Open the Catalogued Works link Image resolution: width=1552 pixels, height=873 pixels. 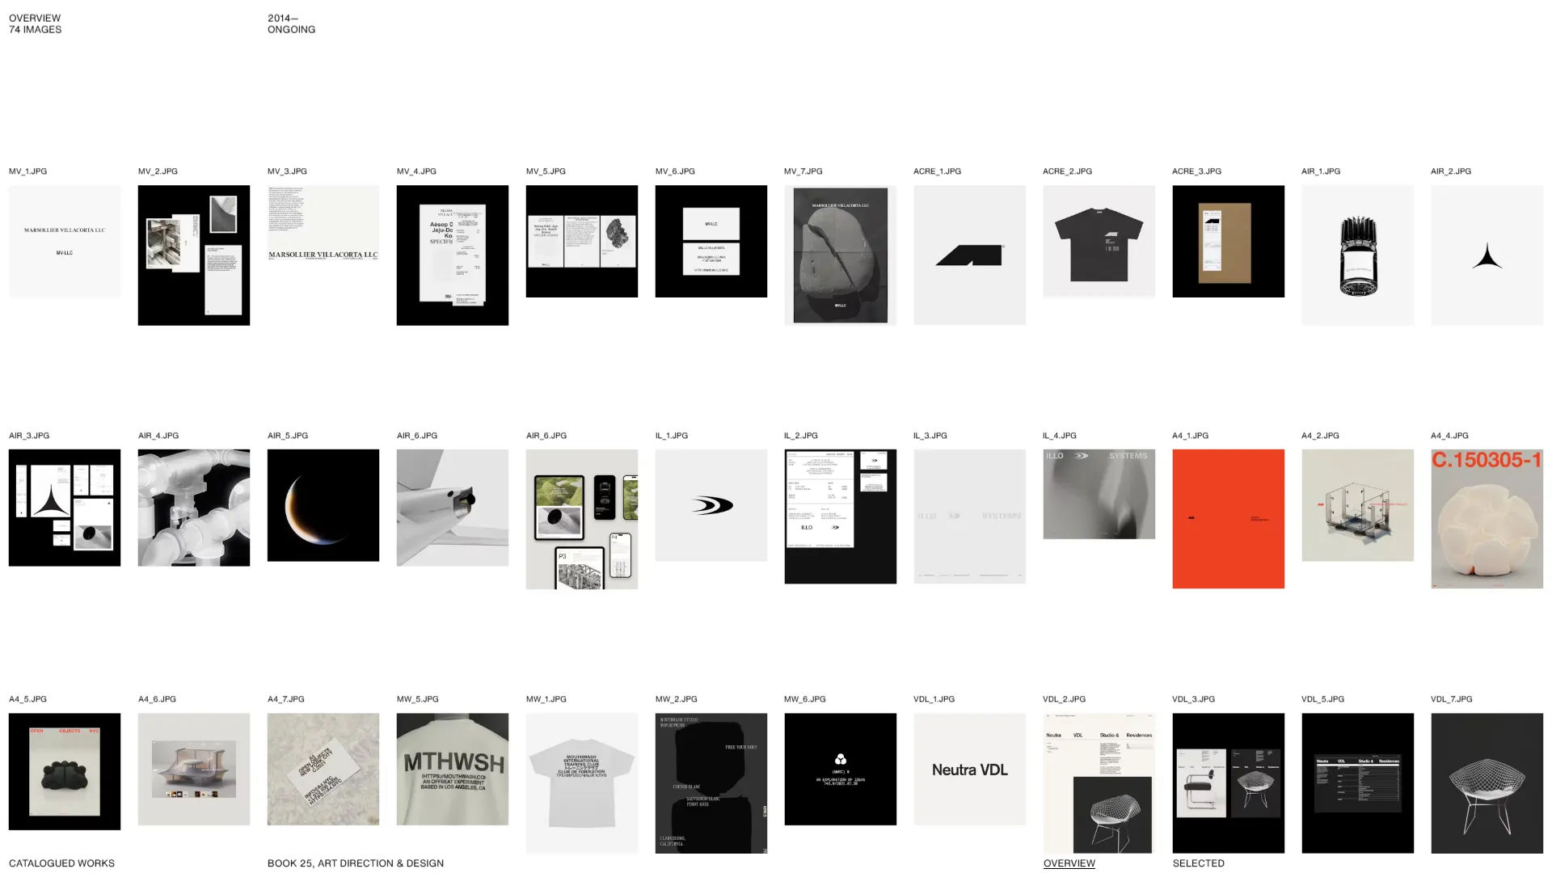61,863
